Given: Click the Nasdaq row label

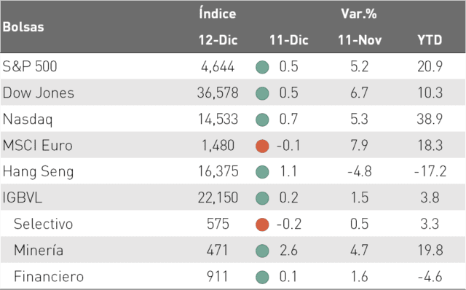Looking at the screenshot, I should click(x=28, y=119).
